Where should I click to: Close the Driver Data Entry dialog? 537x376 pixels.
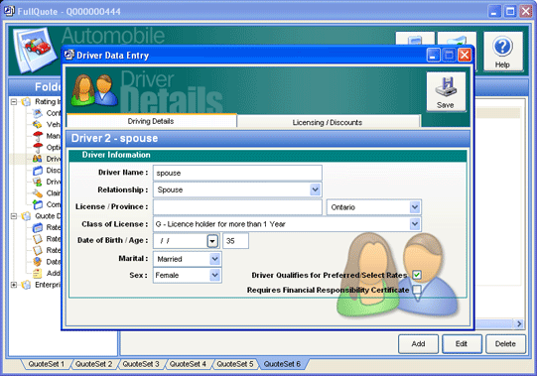(x=465, y=55)
